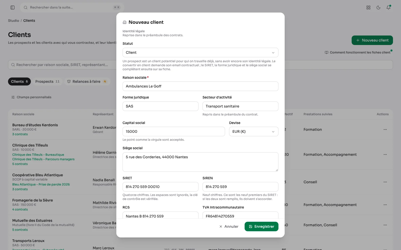
Task: Go to Studio in the breadcrumb
Action: point(14,20)
